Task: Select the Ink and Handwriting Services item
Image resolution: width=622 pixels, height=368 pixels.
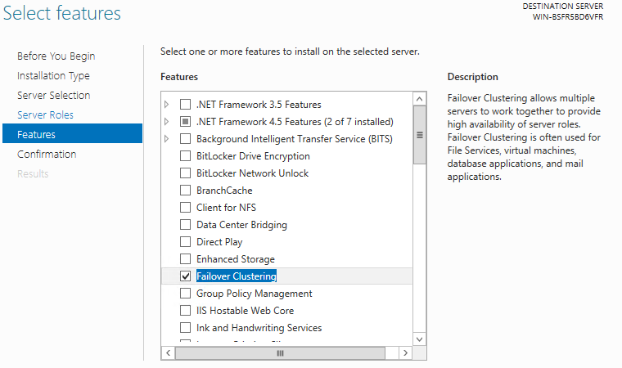Action: [259, 328]
